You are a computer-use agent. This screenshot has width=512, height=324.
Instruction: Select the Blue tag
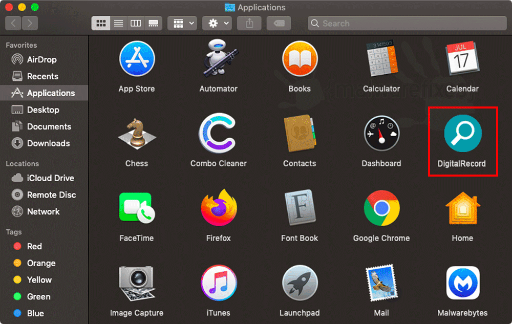point(44,313)
